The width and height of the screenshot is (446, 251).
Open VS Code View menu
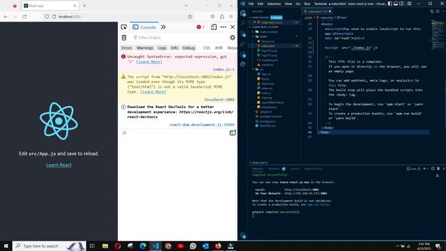[x=289, y=3]
